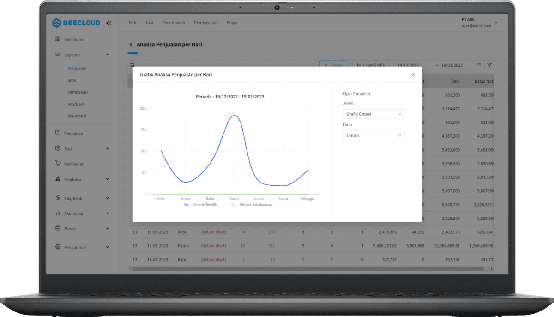Click the Ekspor button

tap(333, 65)
